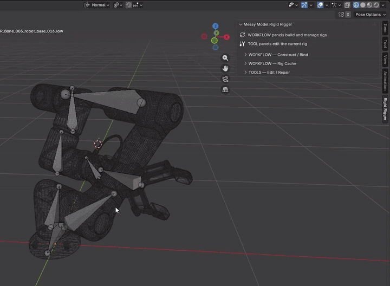390x286 pixels.
Task: Click the armature bone overlay icon
Action: tap(334, 5)
